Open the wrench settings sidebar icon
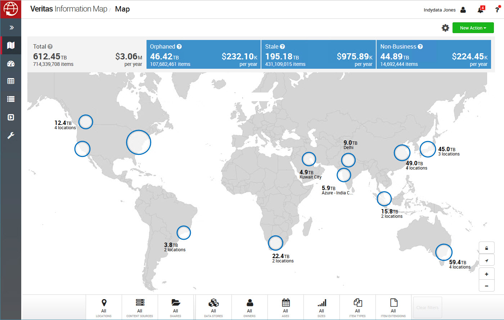The image size is (504, 320). (11, 135)
